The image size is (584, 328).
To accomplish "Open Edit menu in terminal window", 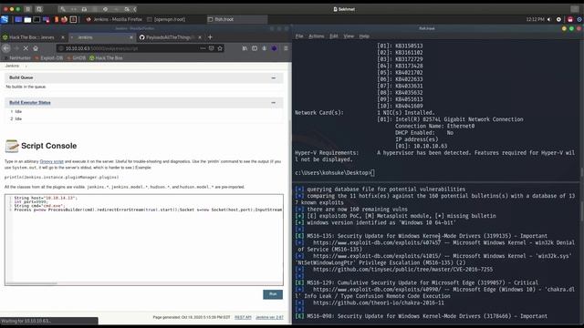I will 334,36.
